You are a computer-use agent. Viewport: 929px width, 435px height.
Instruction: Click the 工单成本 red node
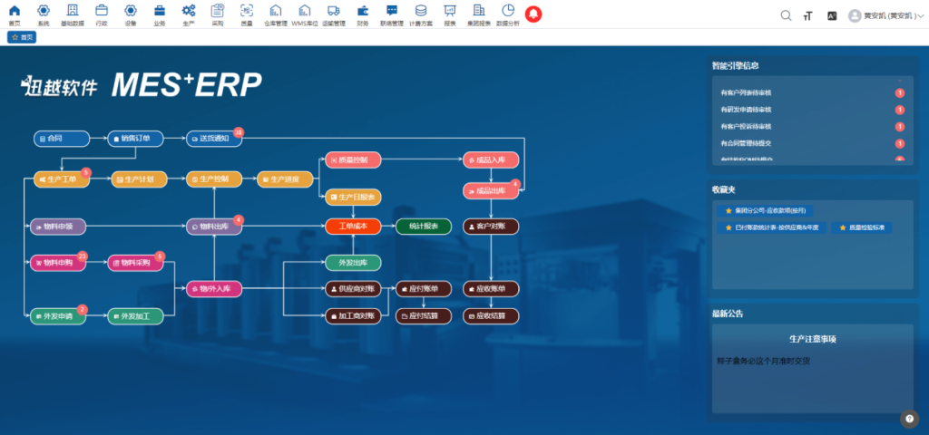[x=353, y=226]
